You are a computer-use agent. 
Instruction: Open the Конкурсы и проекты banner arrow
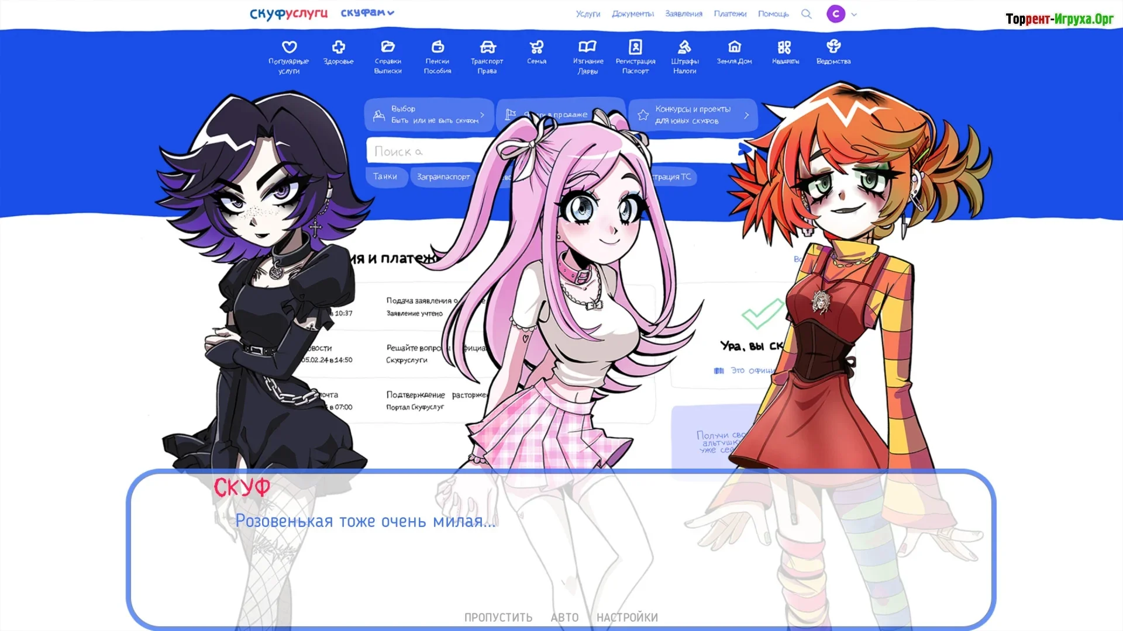746,115
